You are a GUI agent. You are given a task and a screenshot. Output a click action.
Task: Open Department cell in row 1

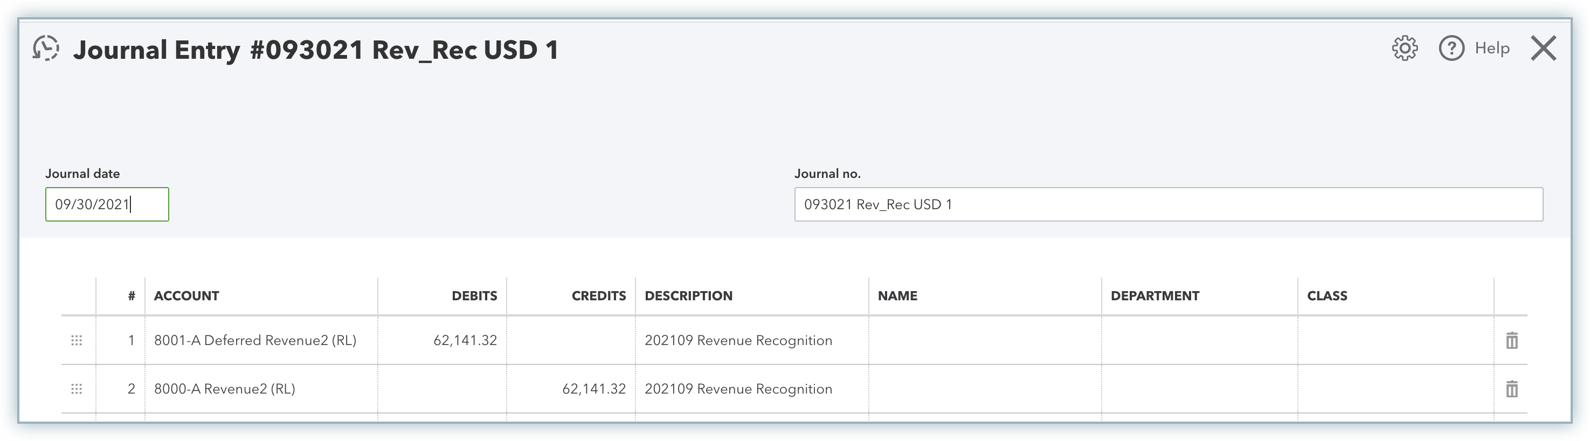tap(1199, 340)
